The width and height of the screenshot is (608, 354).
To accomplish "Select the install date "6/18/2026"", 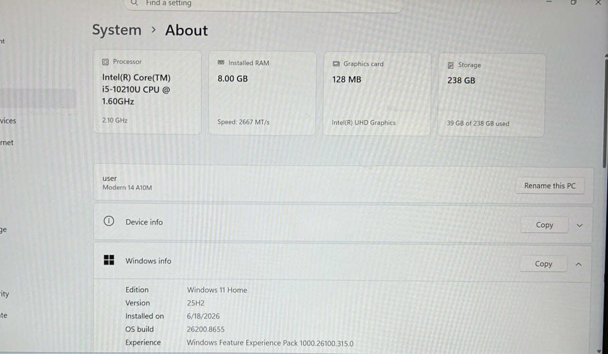I will pos(203,316).
